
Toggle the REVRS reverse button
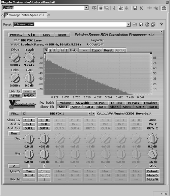pyautogui.click(x=15, y=96)
